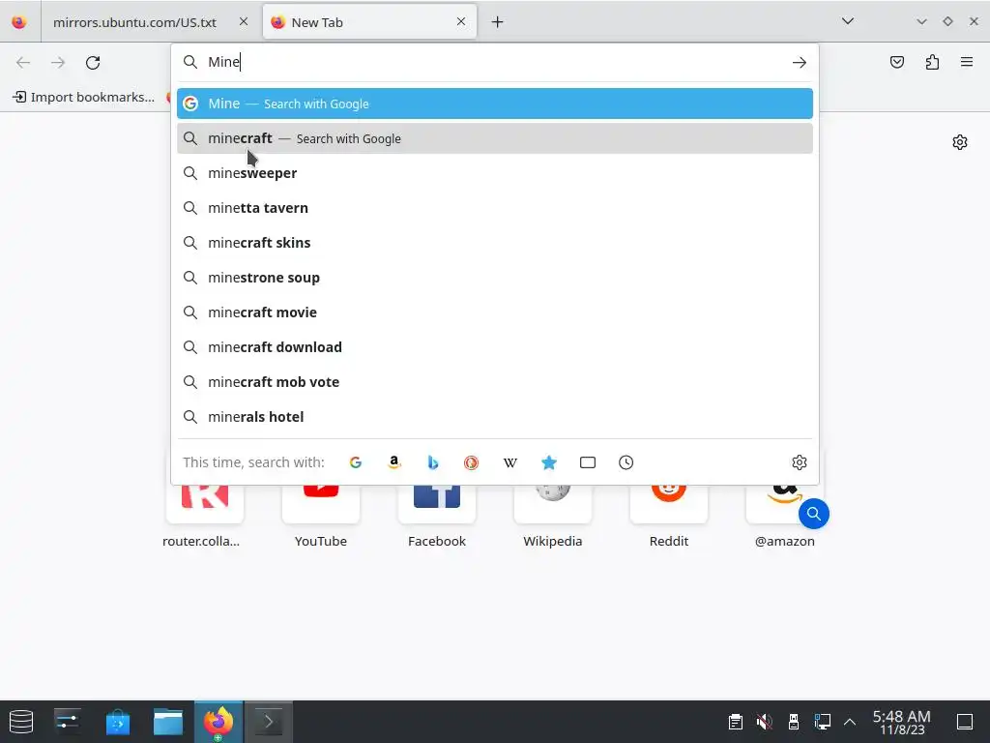Click the blue search magnifier on Amazon tile

point(813,514)
